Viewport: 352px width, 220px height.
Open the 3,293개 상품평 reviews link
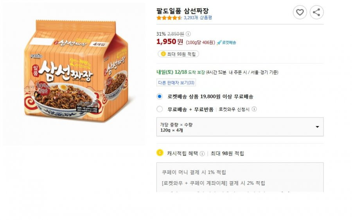(x=198, y=18)
